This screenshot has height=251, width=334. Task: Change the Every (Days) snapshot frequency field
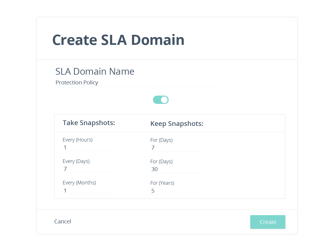(x=88, y=169)
